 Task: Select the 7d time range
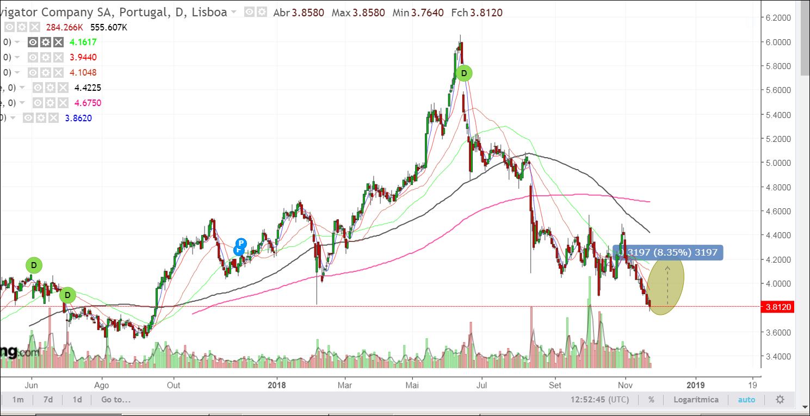pyautogui.click(x=48, y=400)
